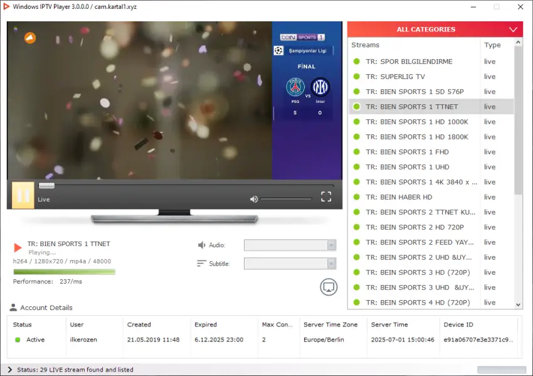This screenshot has height=376, width=533.
Task: Select TR: BIEN SPORTS 1 TTNET row
Action: coord(431,107)
